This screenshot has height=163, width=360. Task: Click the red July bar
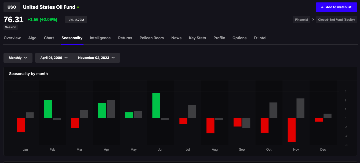coord(183,121)
